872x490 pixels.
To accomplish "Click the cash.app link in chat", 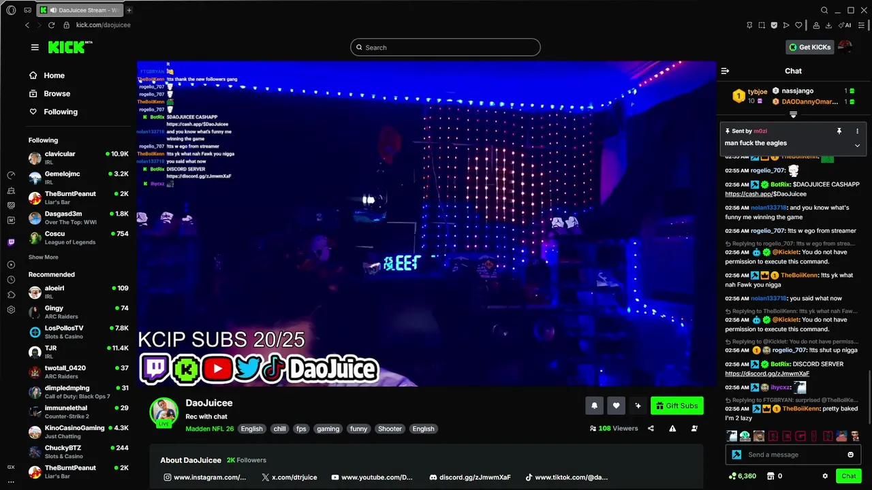I will (x=766, y=194).
